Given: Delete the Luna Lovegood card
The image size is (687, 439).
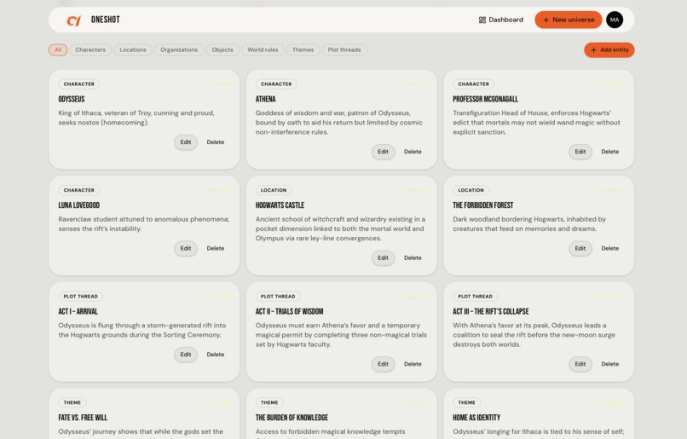Looking at the screenshot, I should click(215, 248).
